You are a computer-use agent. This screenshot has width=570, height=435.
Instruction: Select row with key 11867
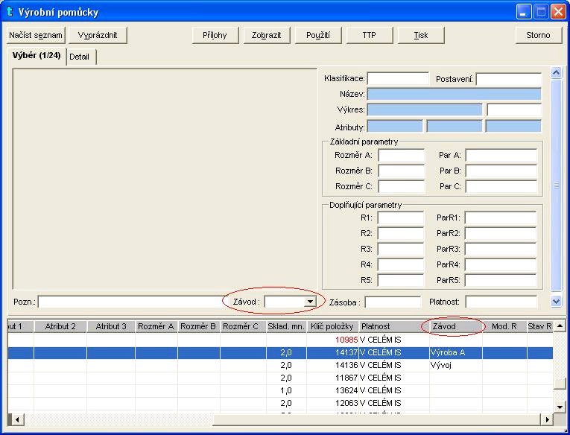pos(280,378)
